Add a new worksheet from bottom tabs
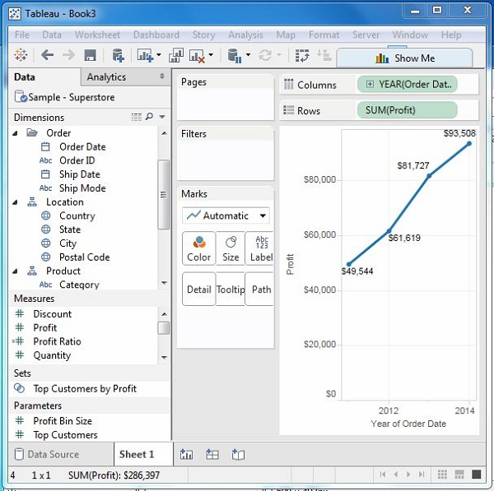494x491 pixels. click(187, 454)
